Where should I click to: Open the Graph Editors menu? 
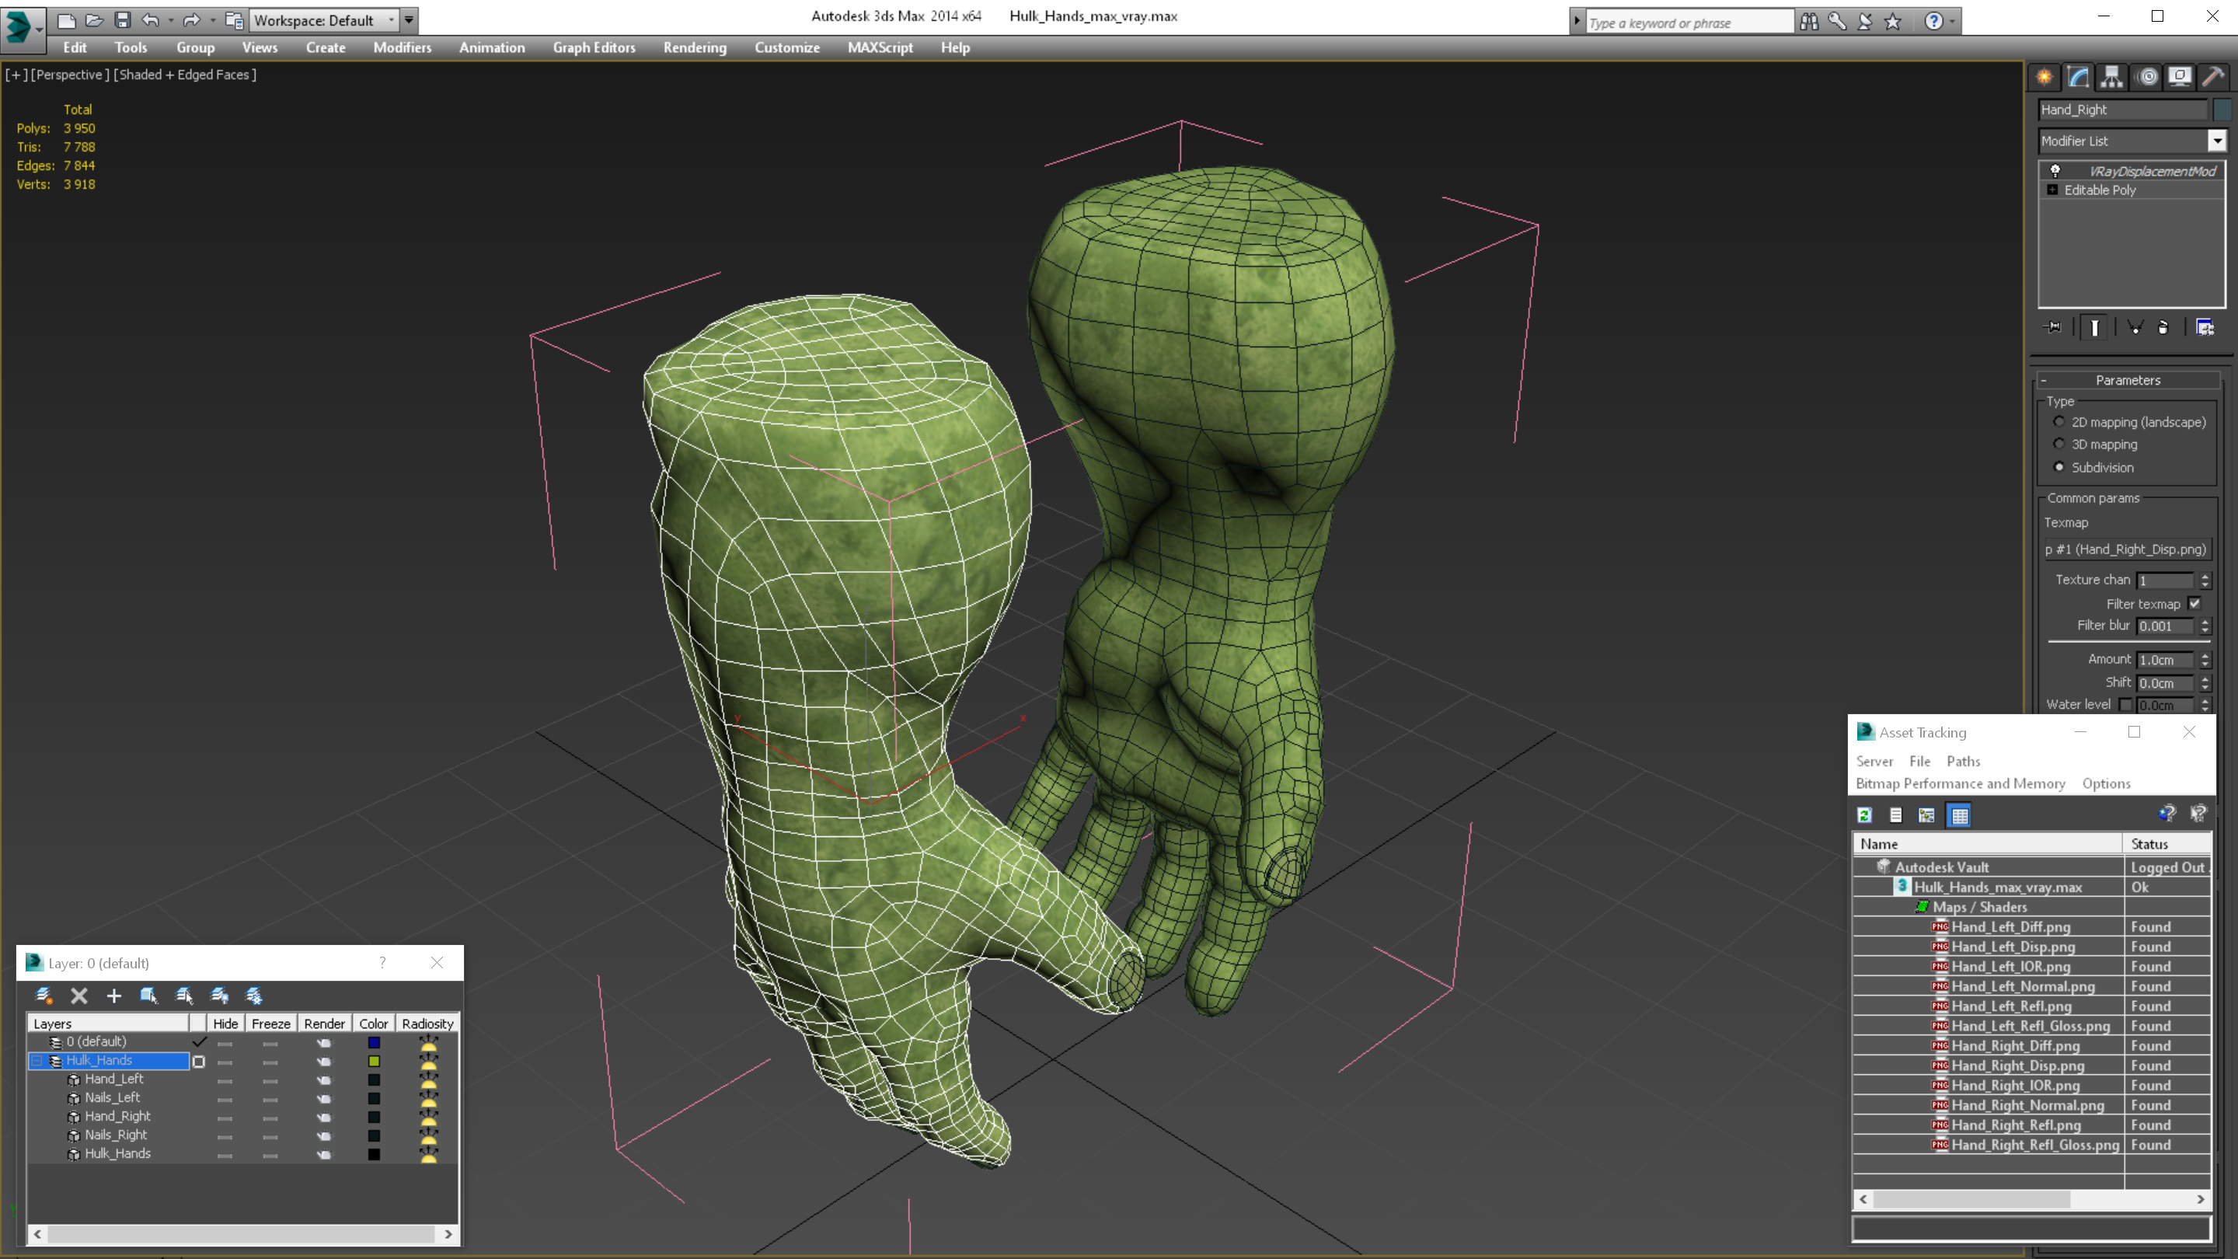tap(594, 47)
